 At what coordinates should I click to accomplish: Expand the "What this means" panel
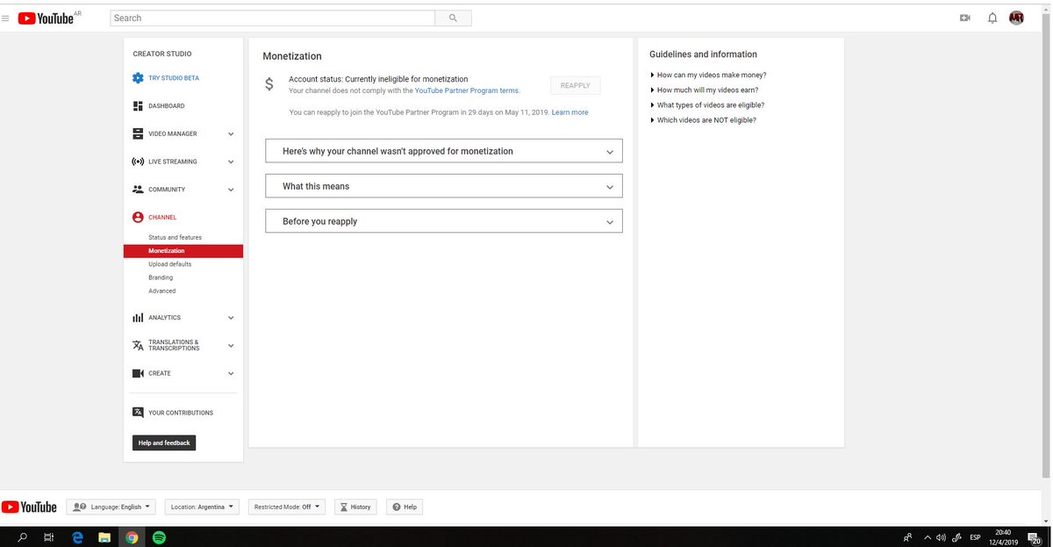444,186
